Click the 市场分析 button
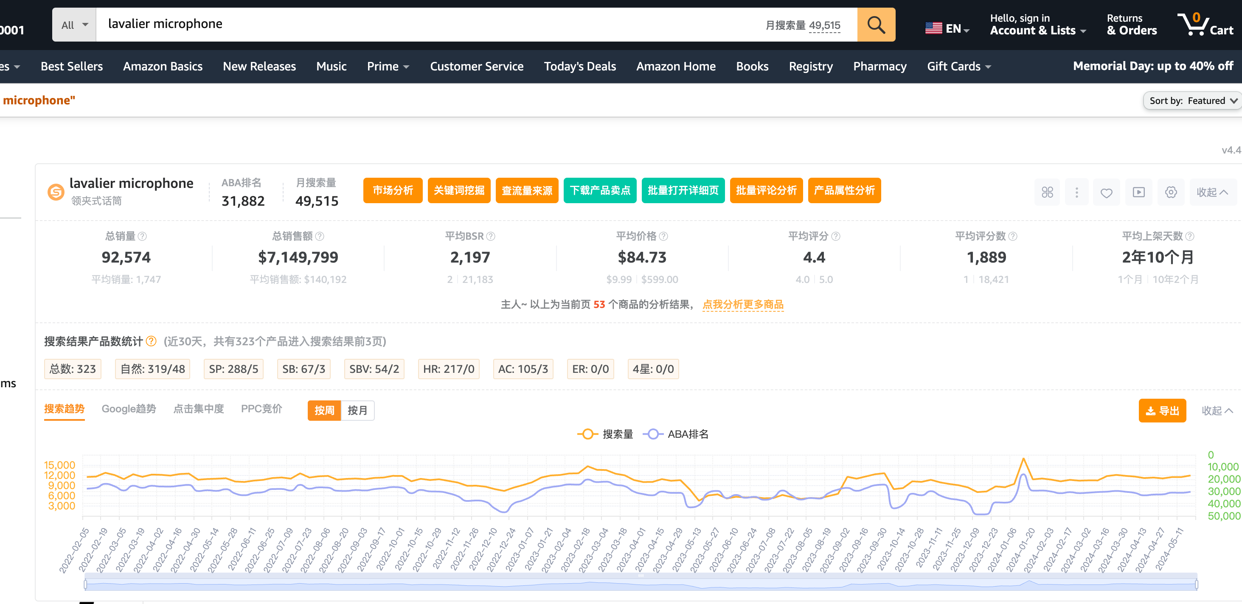The image size is (1242, 604). (393, 190)
